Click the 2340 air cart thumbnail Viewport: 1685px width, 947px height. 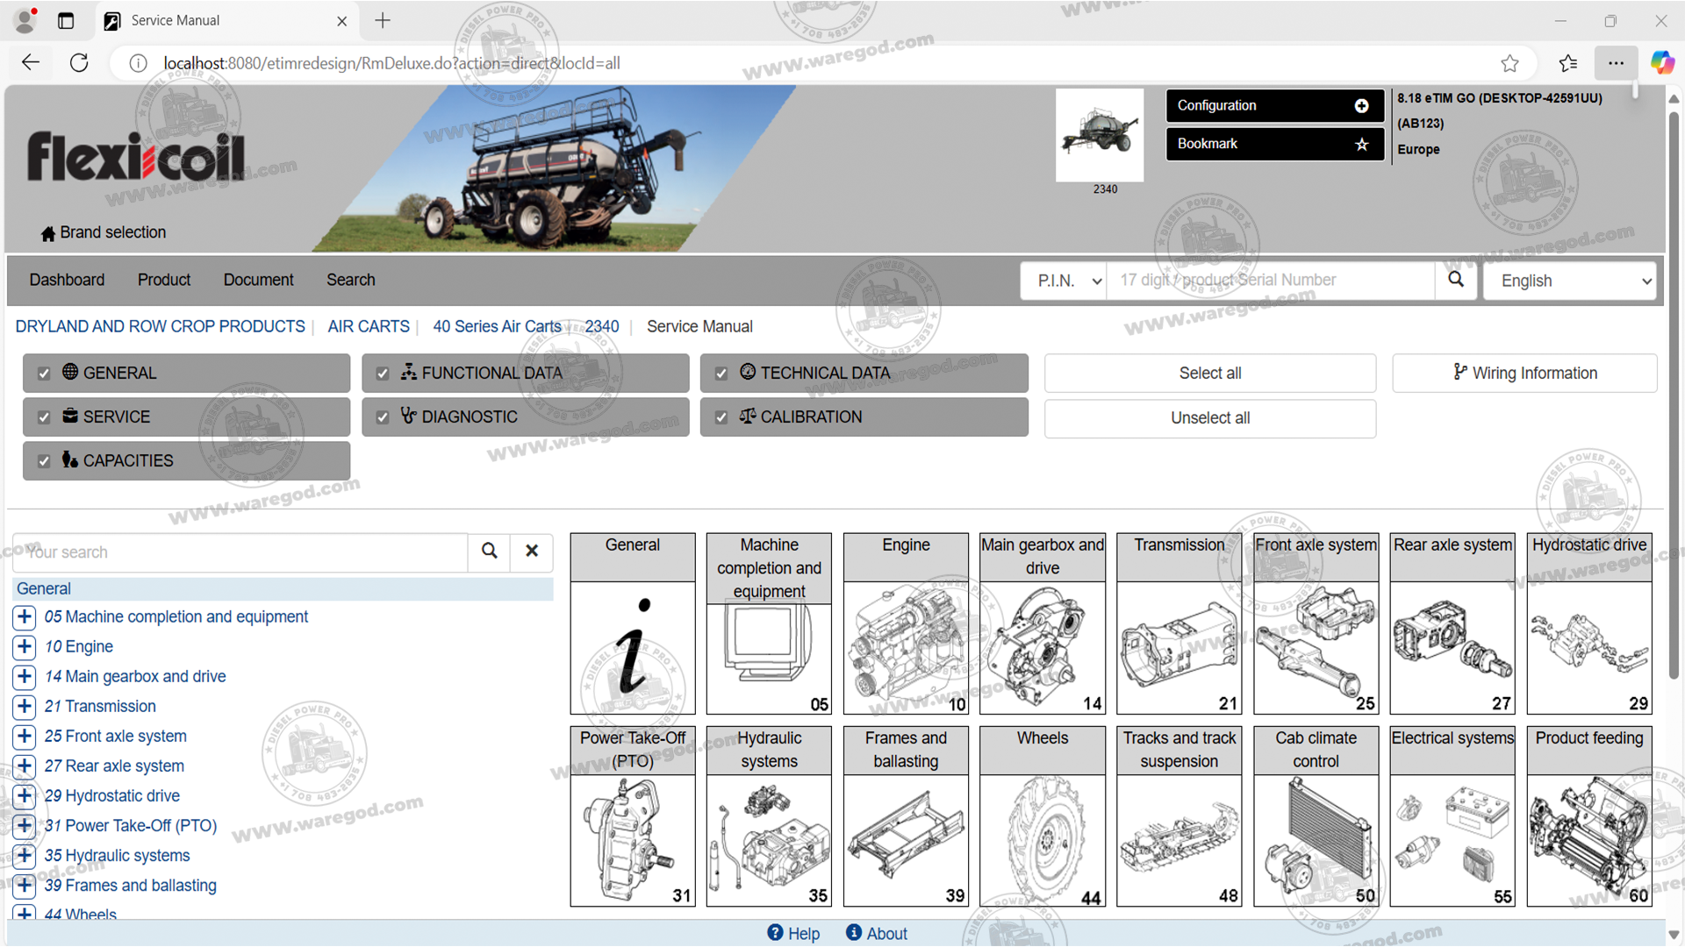tap(1099, 135)
